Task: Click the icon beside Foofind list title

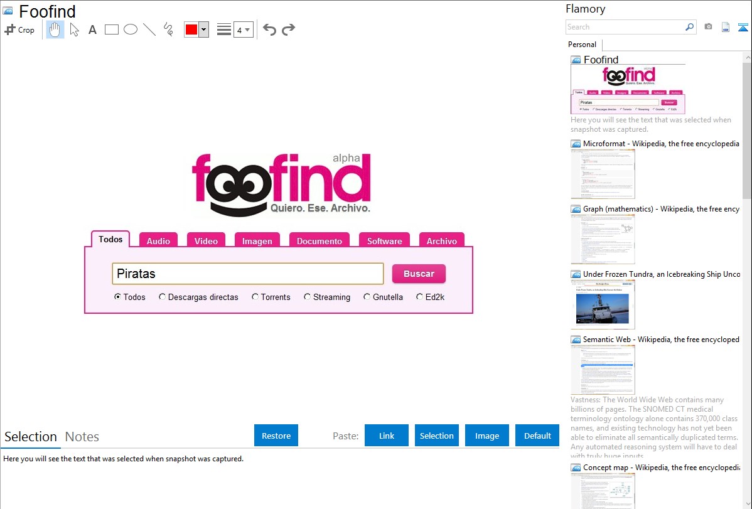Action: [x=576, y=60]
